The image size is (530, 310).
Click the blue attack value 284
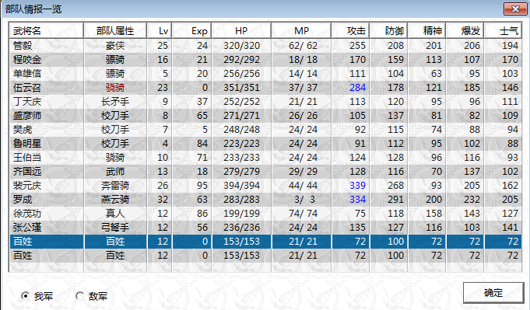(358, 88)
